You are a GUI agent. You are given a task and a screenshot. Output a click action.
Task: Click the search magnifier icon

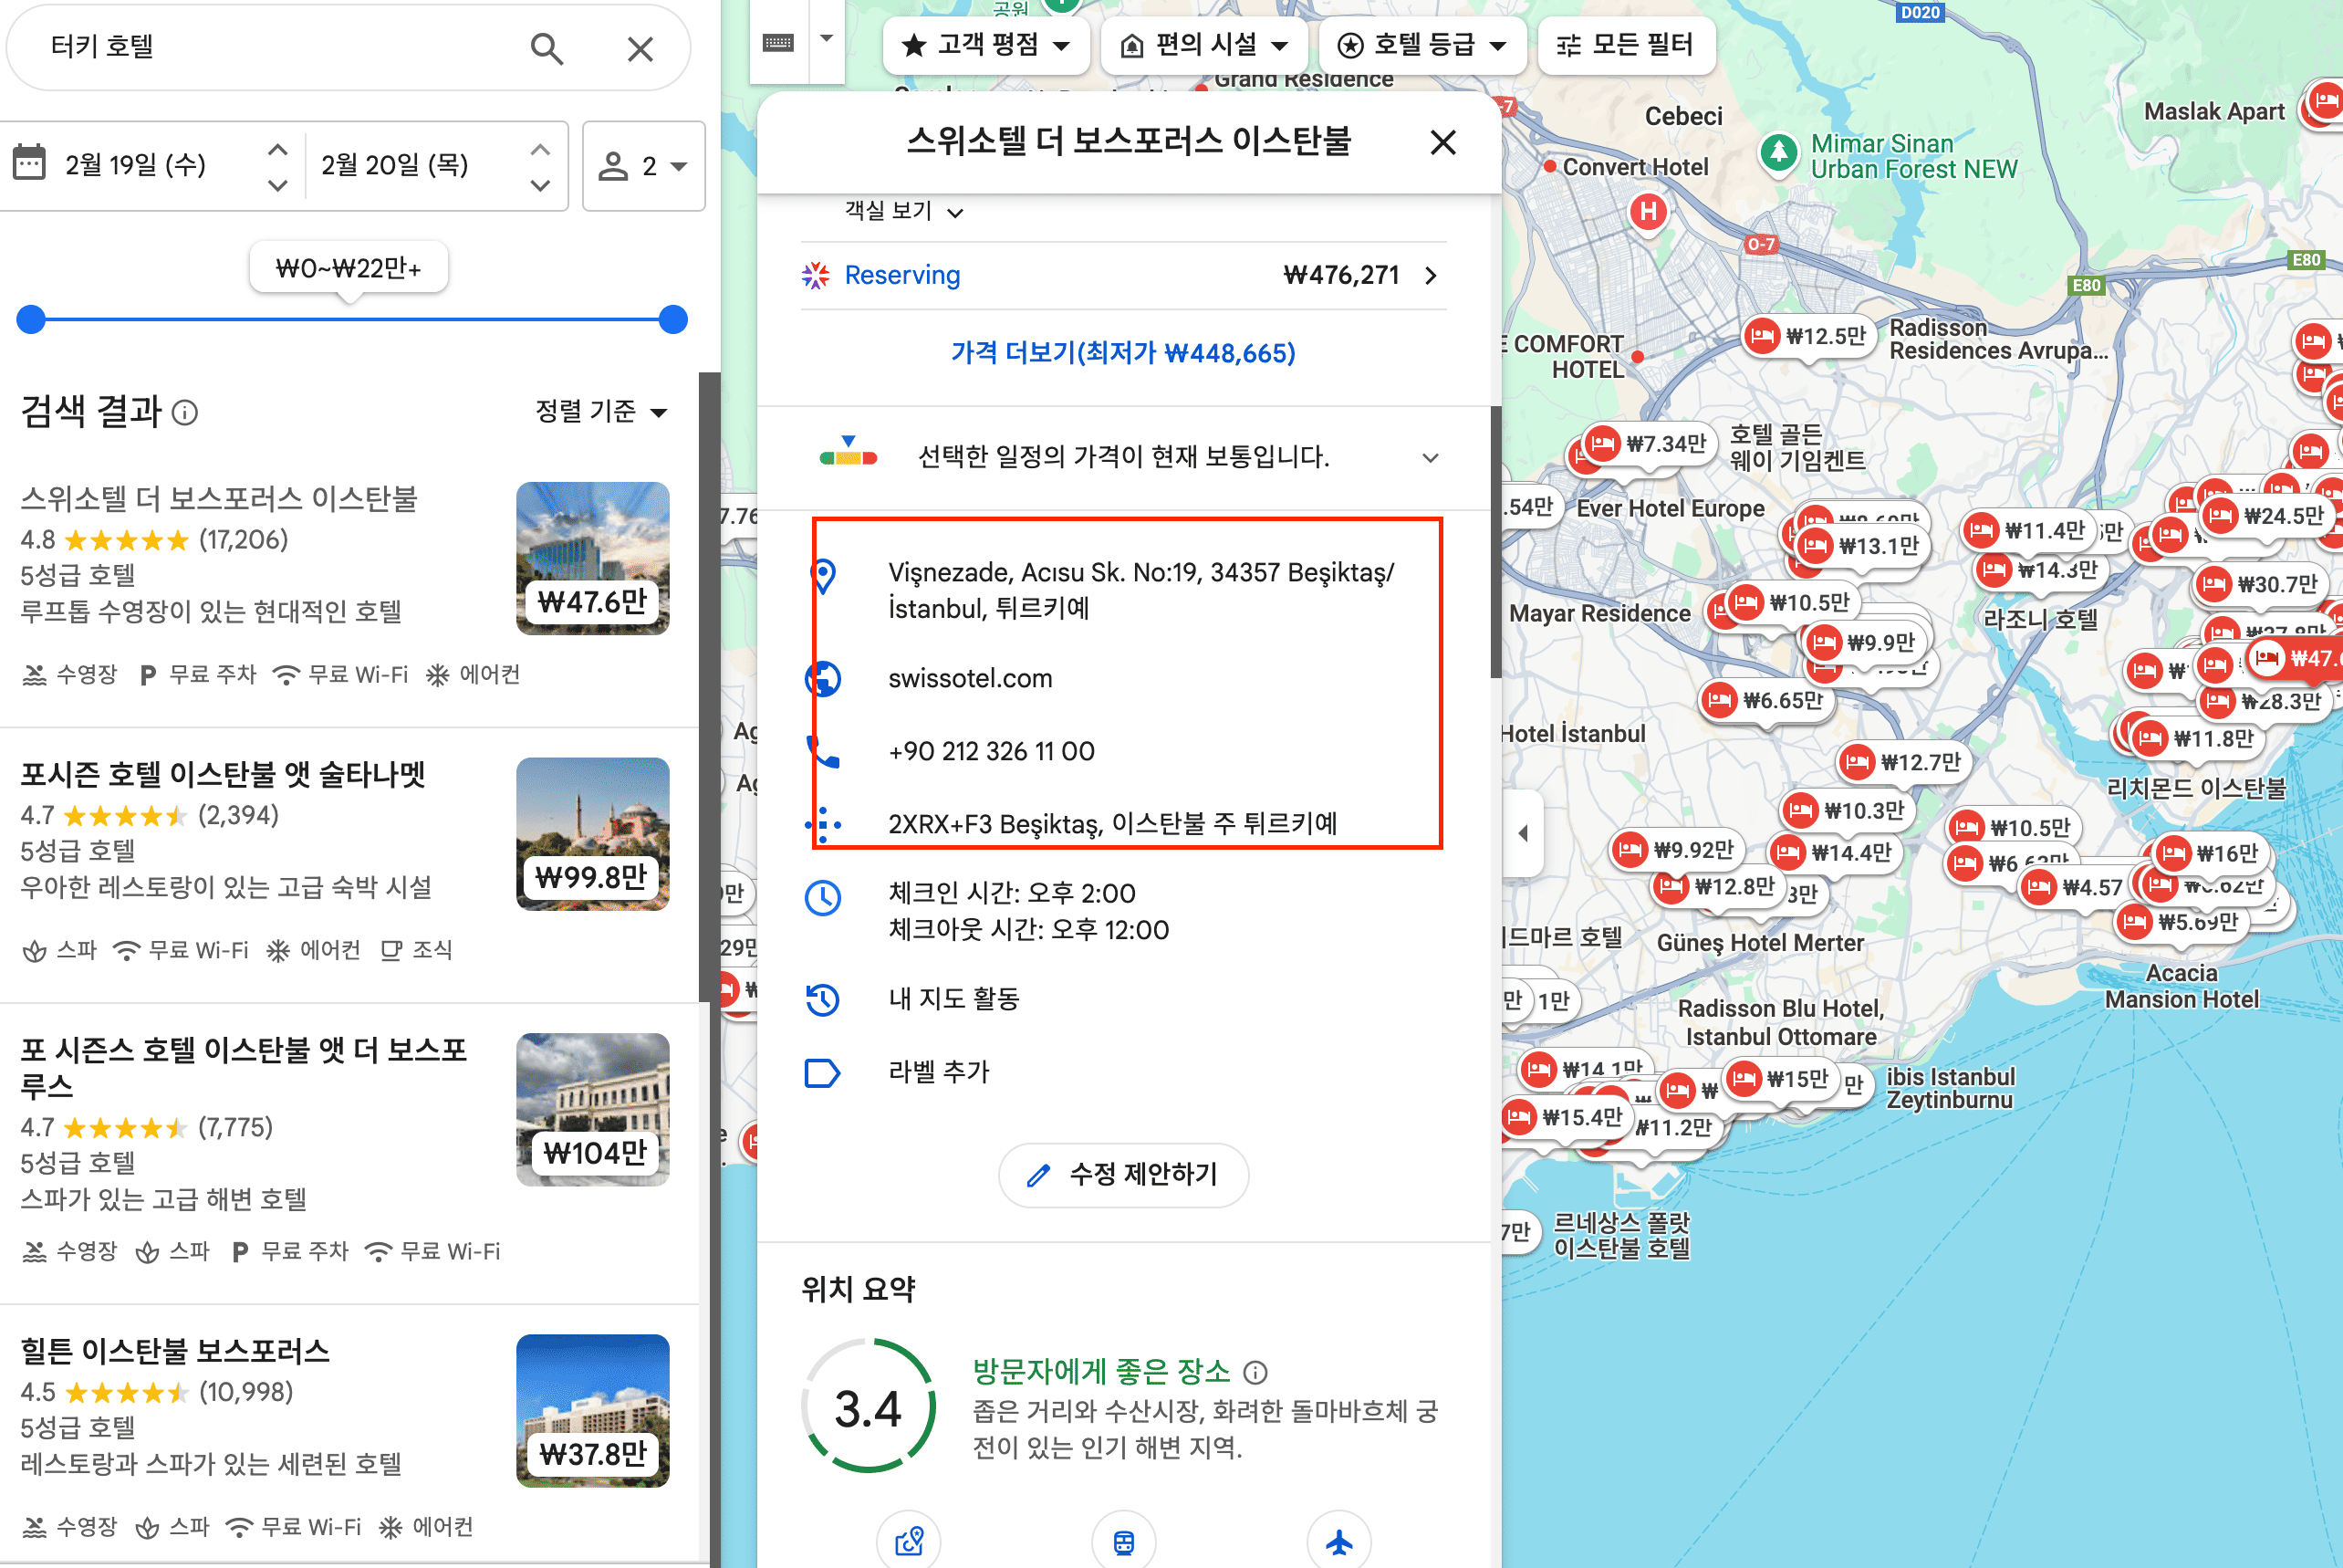[x=546, y=48]
